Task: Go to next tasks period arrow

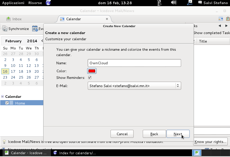Action: (226, 26)
